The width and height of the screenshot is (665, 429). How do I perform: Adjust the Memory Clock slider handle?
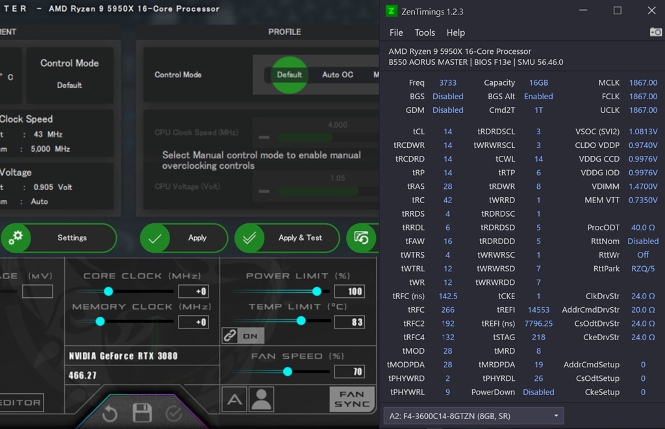100,322
